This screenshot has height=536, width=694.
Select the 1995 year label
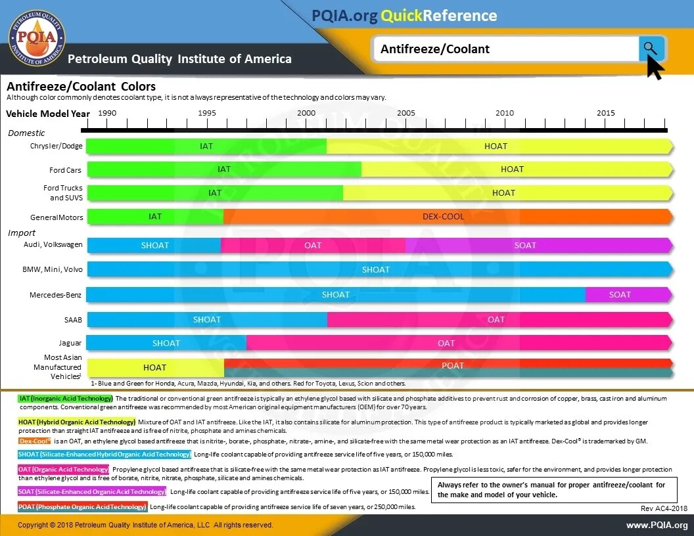[207, 113]
